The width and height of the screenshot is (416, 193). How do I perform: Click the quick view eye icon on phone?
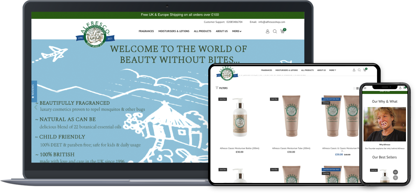(x=395, y=172)
